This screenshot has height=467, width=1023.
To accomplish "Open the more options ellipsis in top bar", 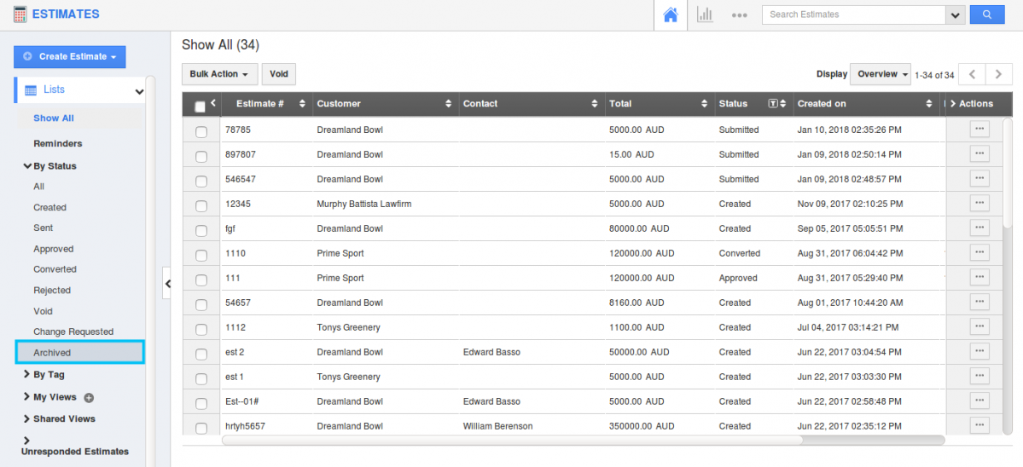I will tap(739, 14).
